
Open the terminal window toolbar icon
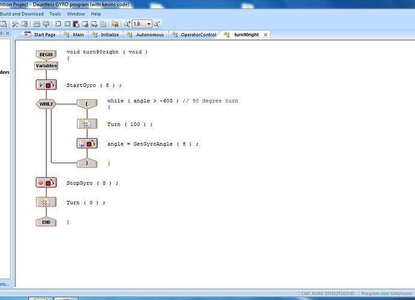click(58, 24)
